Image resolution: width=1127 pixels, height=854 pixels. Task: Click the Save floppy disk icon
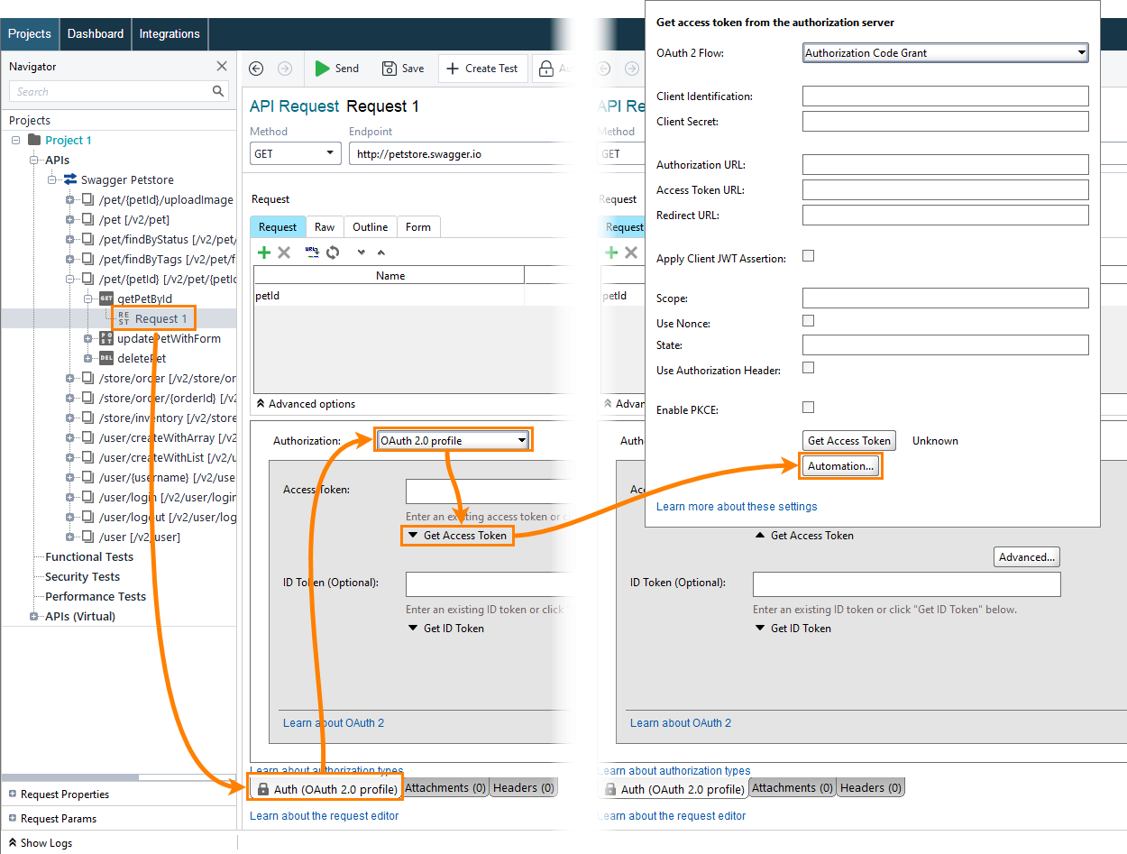[x=389, y=69]
